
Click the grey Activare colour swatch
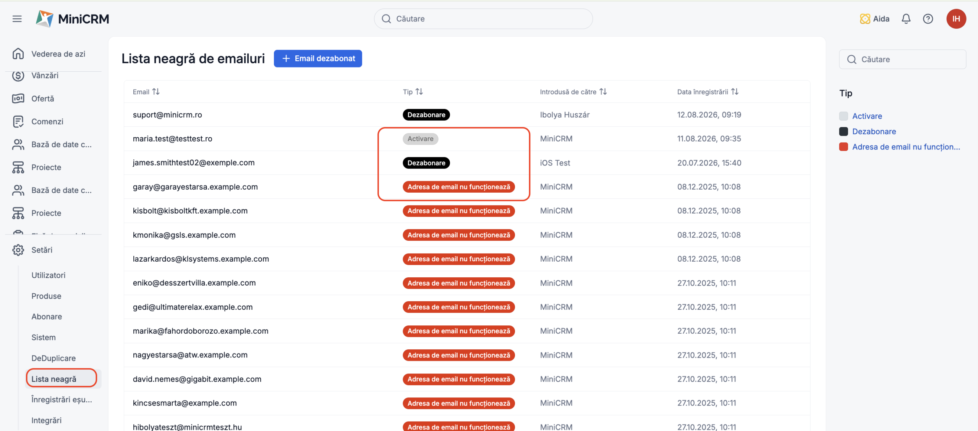[x=844, y=116]
